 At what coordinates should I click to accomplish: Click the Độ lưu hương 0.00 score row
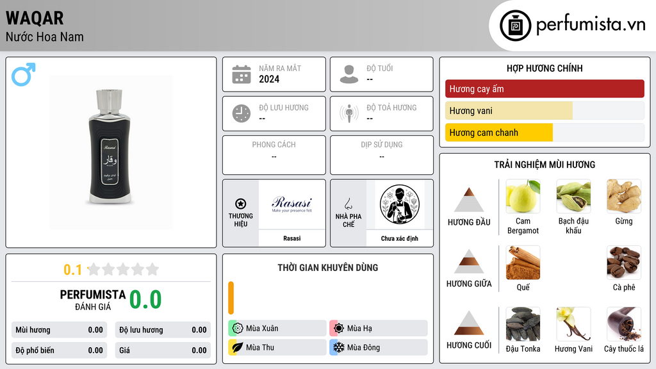pyautogui.click(x=163, y=330)
